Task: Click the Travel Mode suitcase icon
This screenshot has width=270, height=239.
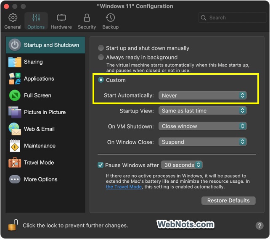Action: (15, 163)
